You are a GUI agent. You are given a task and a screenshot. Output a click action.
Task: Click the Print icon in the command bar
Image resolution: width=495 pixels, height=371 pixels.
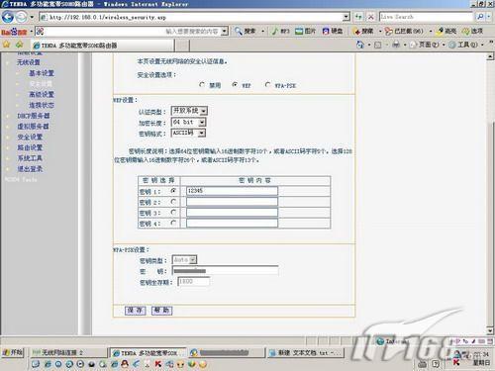[396, 45]
